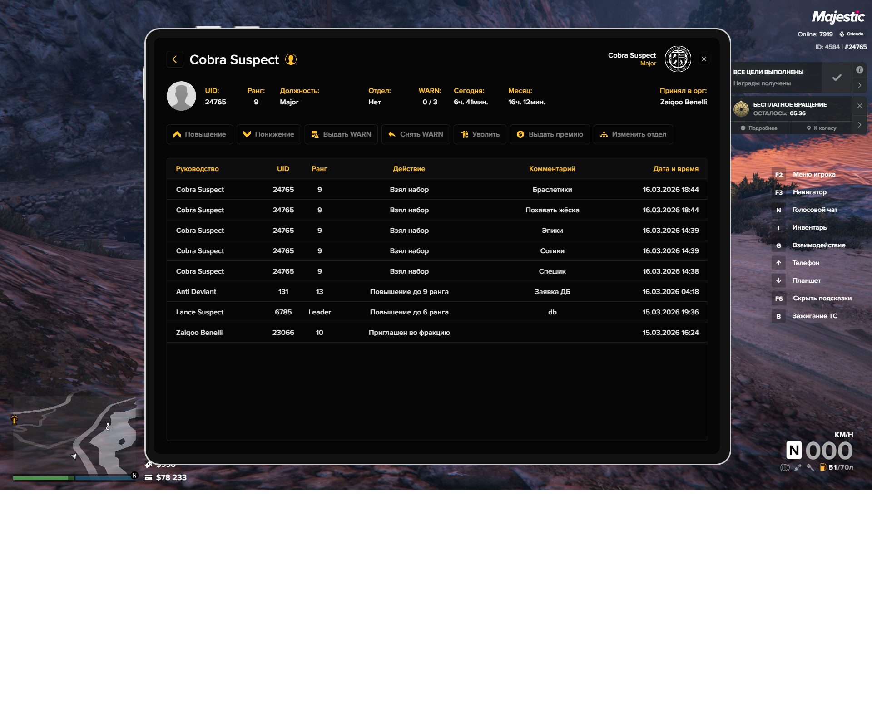Screen dimensions: 872x726
Task: Fire the member with Уволить
Action: 480,134
